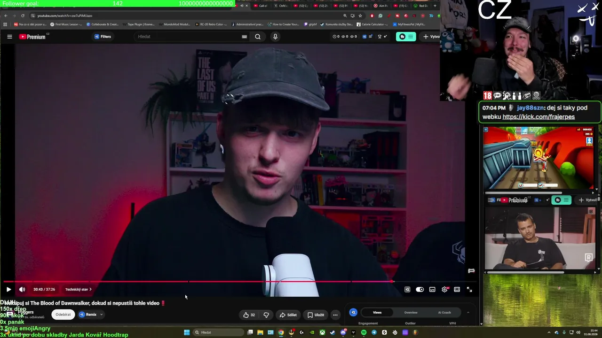Open the browser zoom magnifier icon

tap(345, 15)
